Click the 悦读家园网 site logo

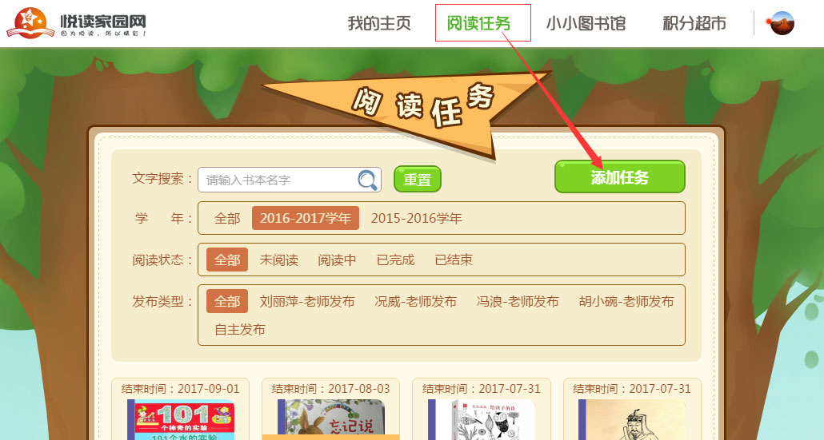tap(77, 23)
